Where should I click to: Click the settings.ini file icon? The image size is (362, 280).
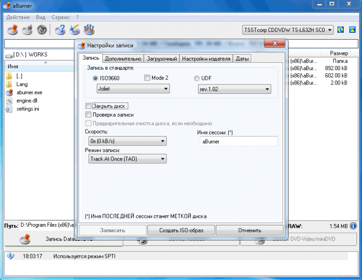[x=9, y=109]
